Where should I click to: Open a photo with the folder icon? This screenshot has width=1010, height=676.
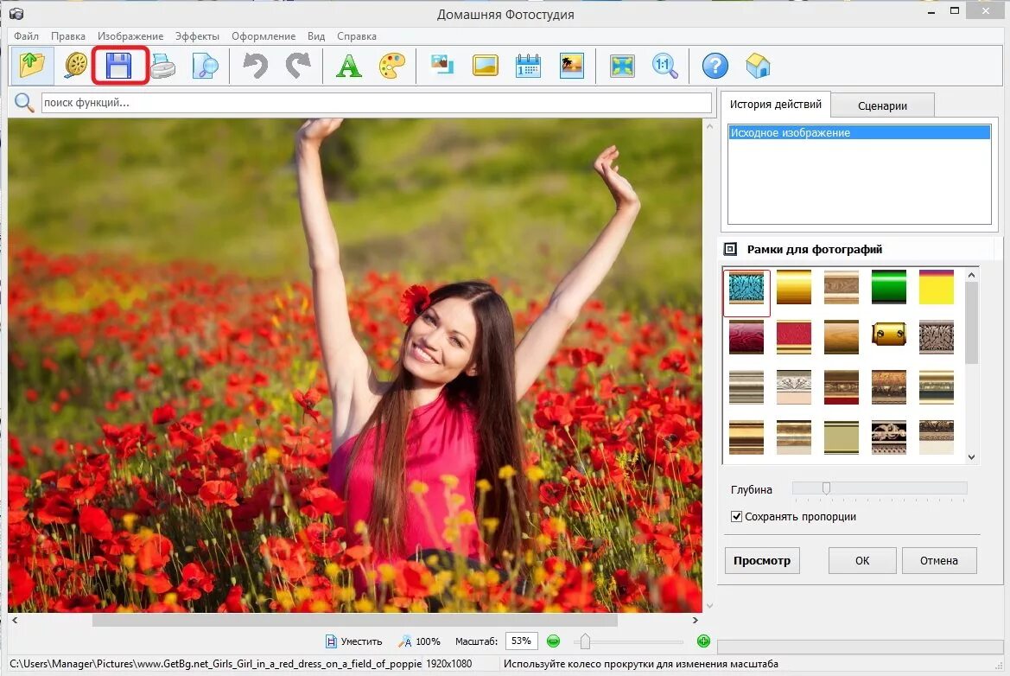32,66
